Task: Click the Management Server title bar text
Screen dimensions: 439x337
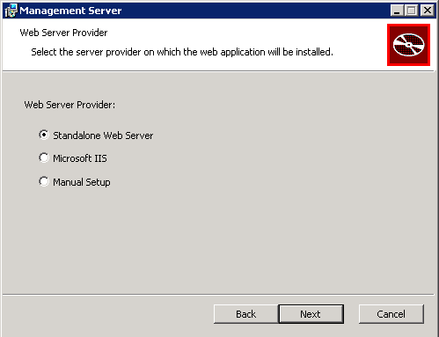Action: [x=70, y=11]
